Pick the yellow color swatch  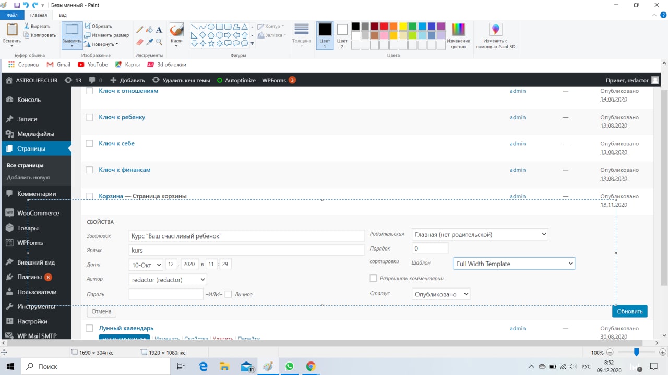click(403, 26)
